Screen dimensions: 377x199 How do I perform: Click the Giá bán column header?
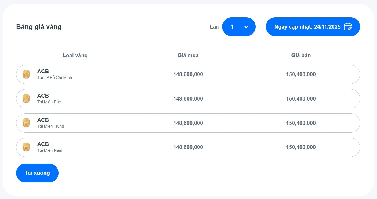301,55
